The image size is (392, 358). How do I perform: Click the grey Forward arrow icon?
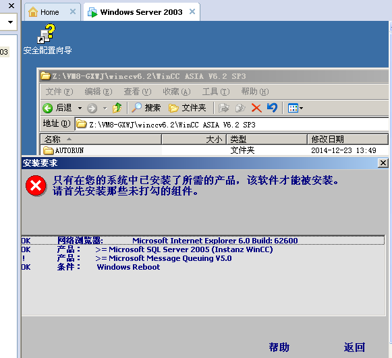click(92, 108)
